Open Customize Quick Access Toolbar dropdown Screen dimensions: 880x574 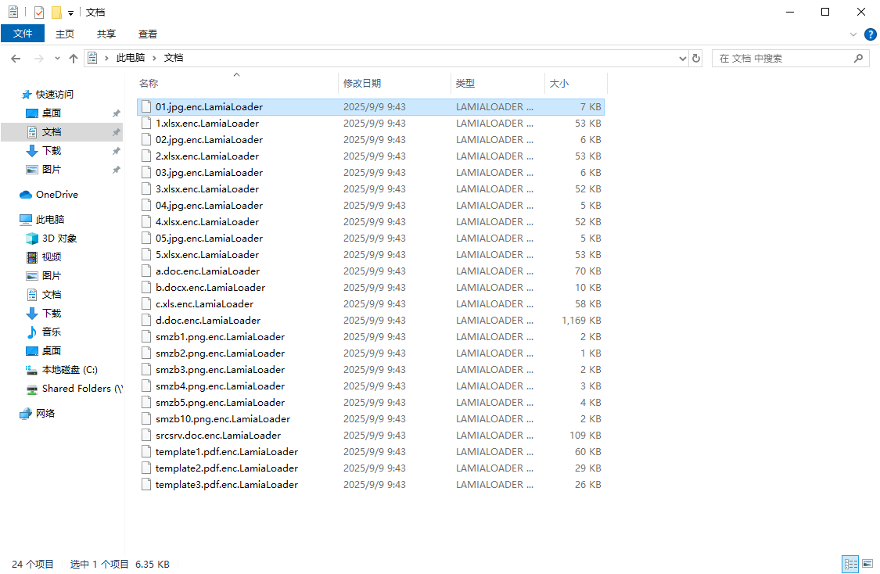pyautogui.click(x=70, y=13)
